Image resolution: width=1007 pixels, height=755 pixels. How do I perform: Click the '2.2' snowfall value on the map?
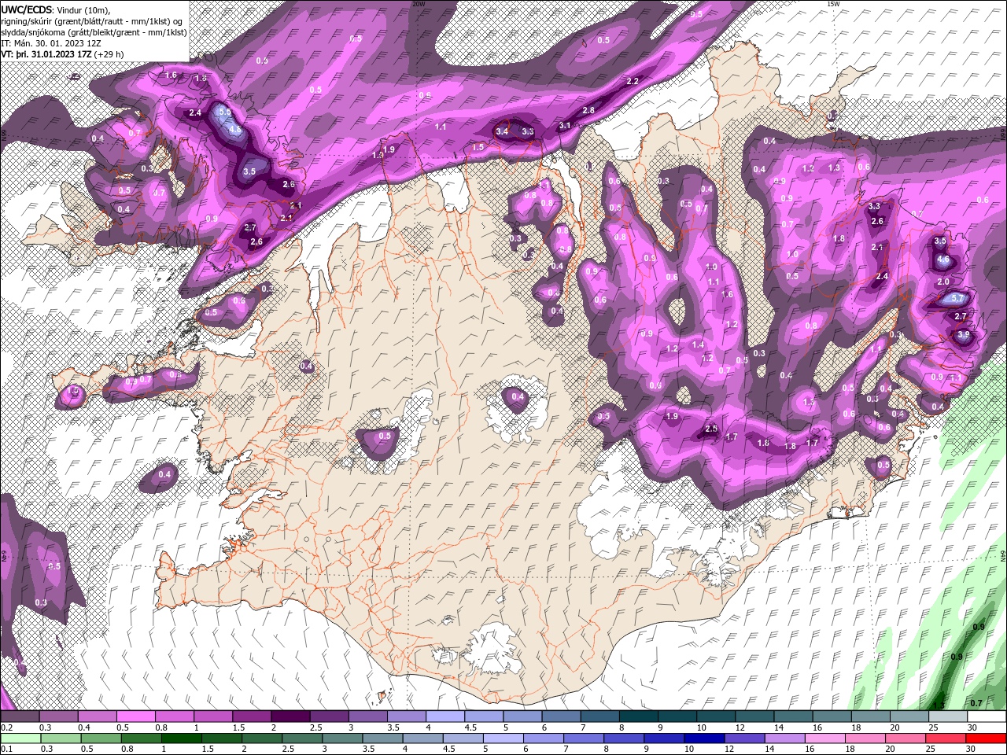pos(633,82)
